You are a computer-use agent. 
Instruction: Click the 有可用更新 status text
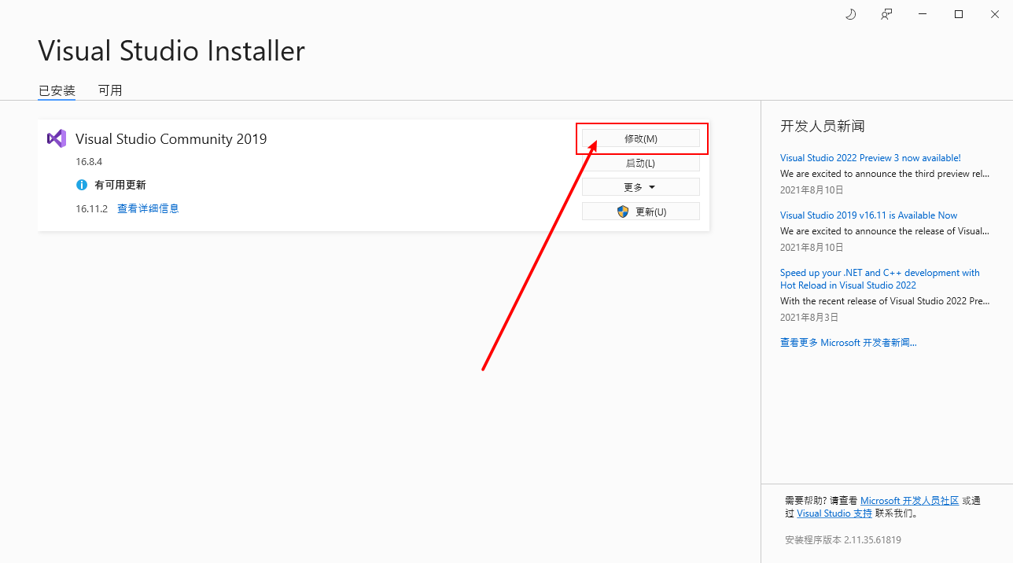click(120, 185)
